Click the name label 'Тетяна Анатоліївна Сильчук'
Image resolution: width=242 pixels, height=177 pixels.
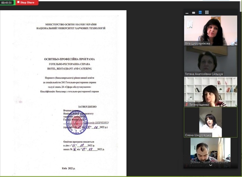tap(204, 74)
